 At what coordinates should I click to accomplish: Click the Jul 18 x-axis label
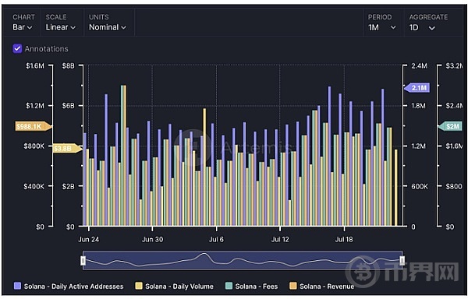[x=344, y=239]
